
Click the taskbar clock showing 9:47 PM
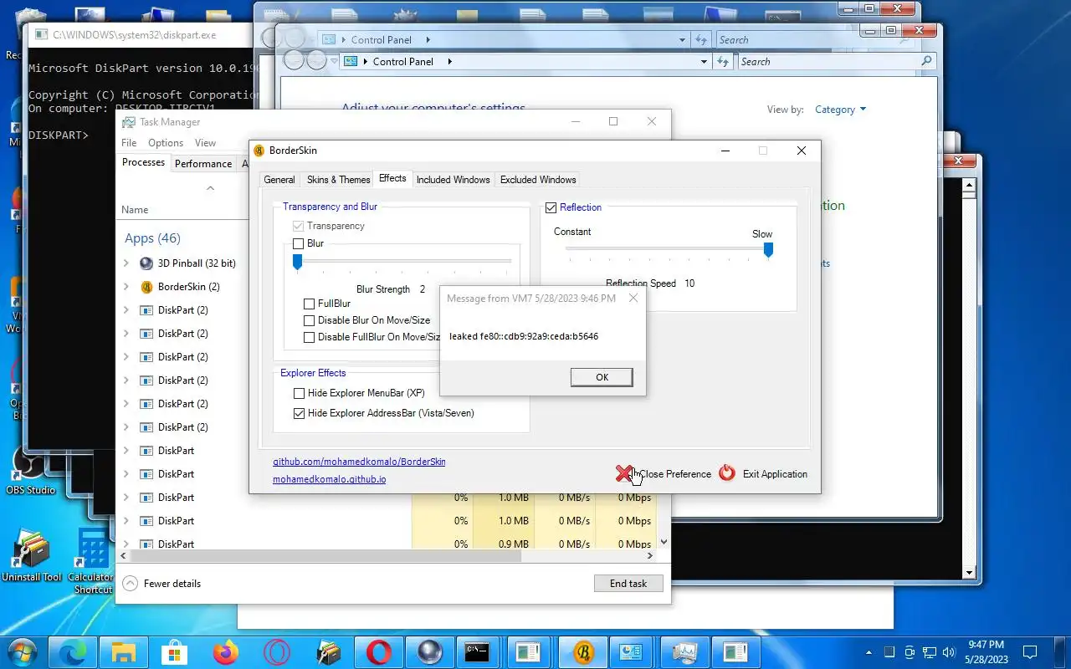(x=986, y=652)
